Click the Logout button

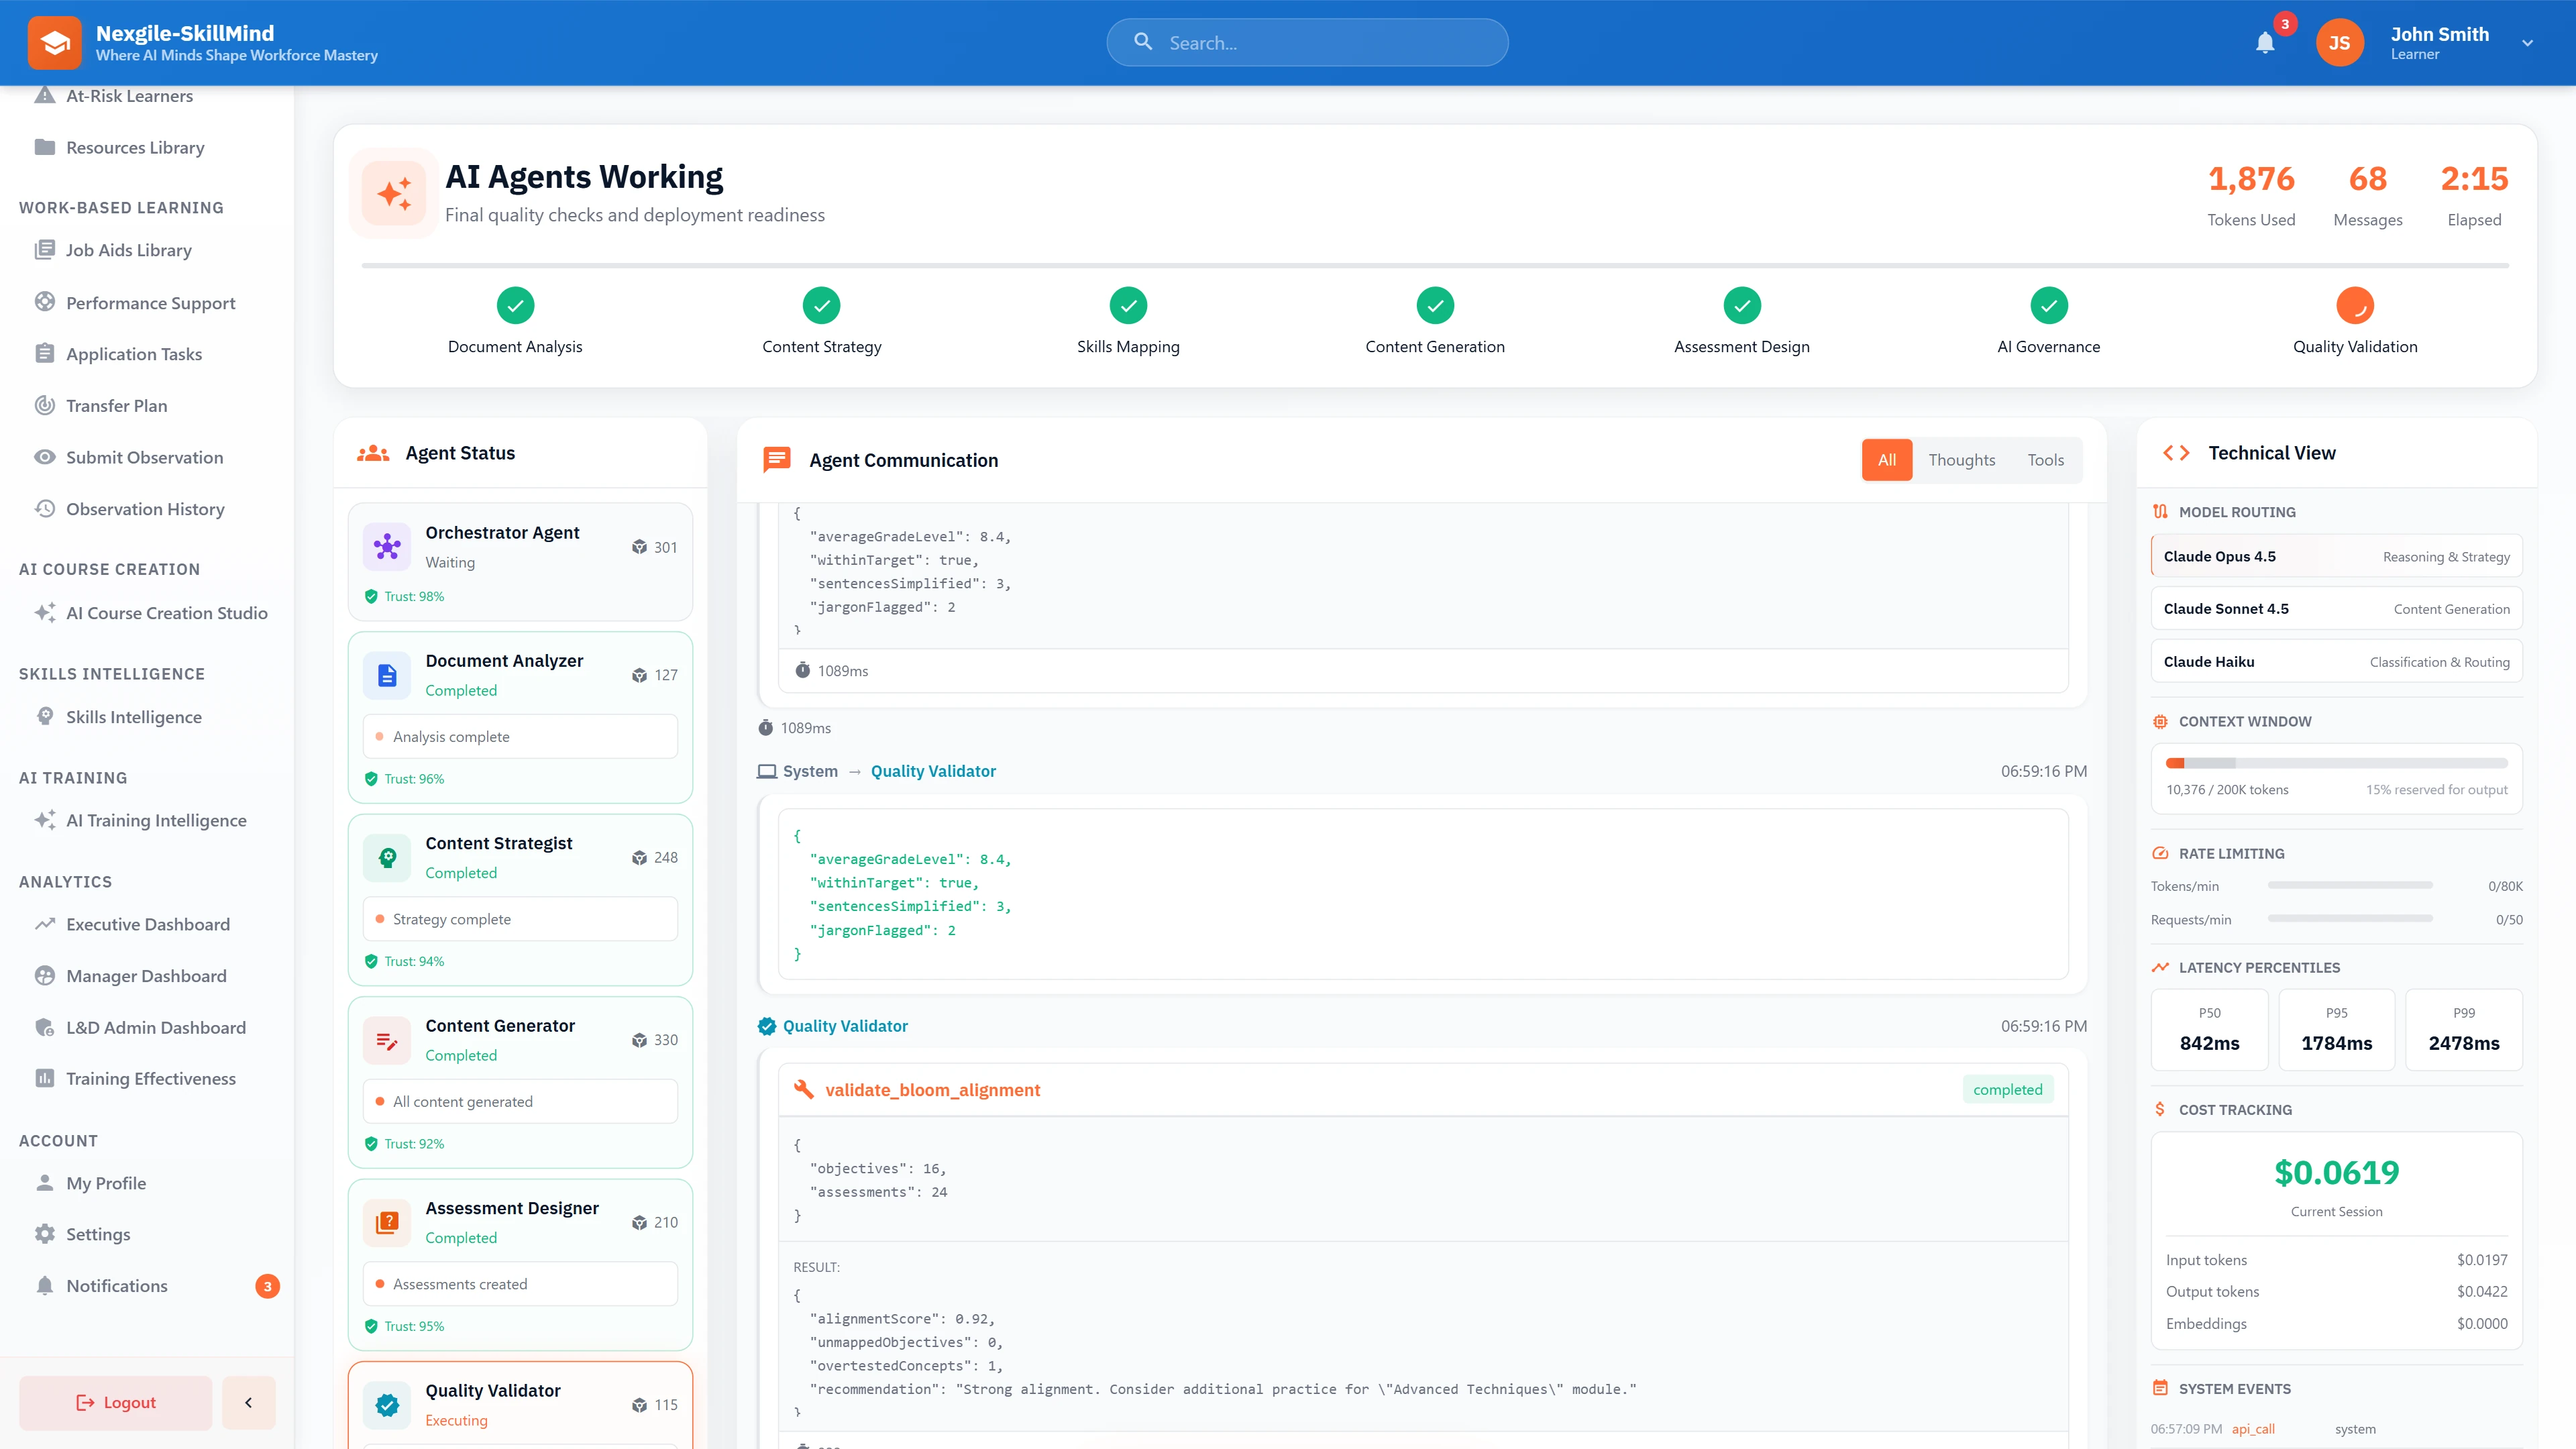[x=114, y=1402]
